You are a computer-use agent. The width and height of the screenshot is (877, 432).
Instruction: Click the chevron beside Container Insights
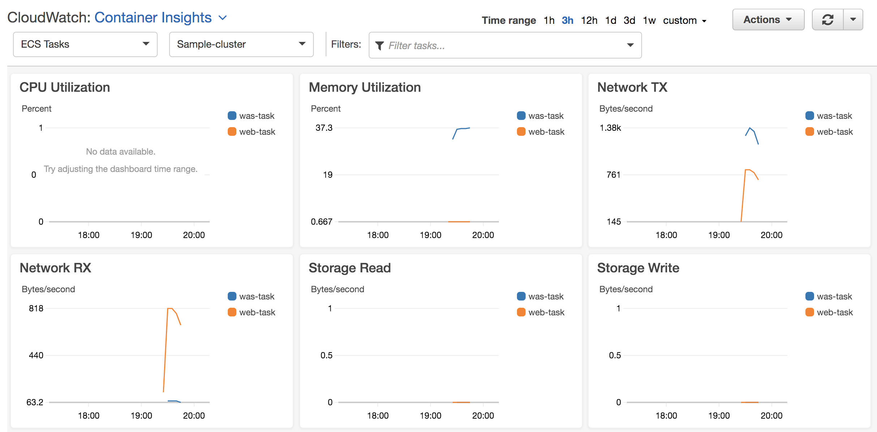(223, 18)
